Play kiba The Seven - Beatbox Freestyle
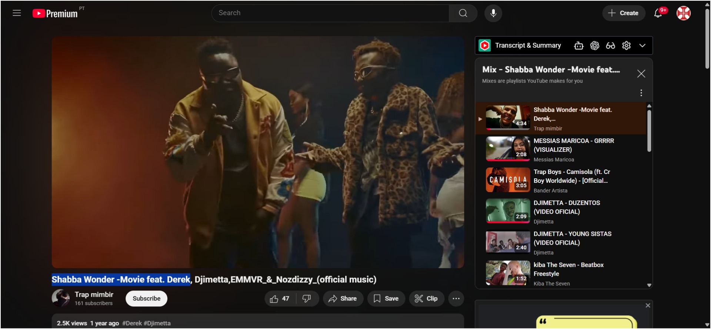The height and width of the screenshot is (329, 711). (x=560, y=274)
